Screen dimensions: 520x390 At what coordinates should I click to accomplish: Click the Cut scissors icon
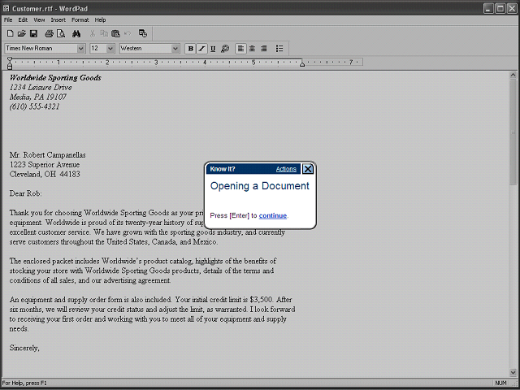(93, 33)
